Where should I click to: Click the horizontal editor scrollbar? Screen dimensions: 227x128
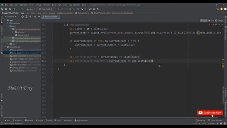click(138, 118)
